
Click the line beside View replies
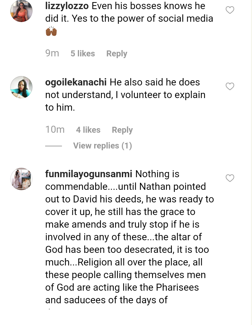pos(54,146)
